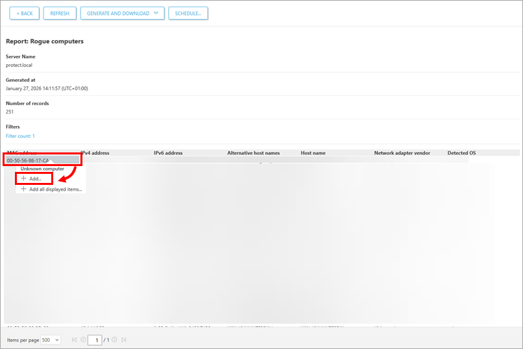The width and height of the screenshot is (523, 349).
Task: Choose Add... from the context menu
Action: tap(35, 178)
